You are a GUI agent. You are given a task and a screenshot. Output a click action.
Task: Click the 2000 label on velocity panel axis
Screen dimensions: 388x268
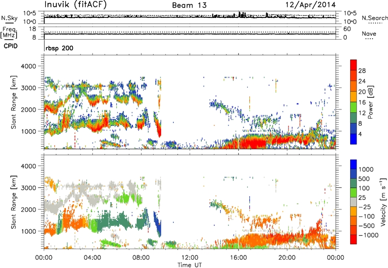click(x=29, y=209)
